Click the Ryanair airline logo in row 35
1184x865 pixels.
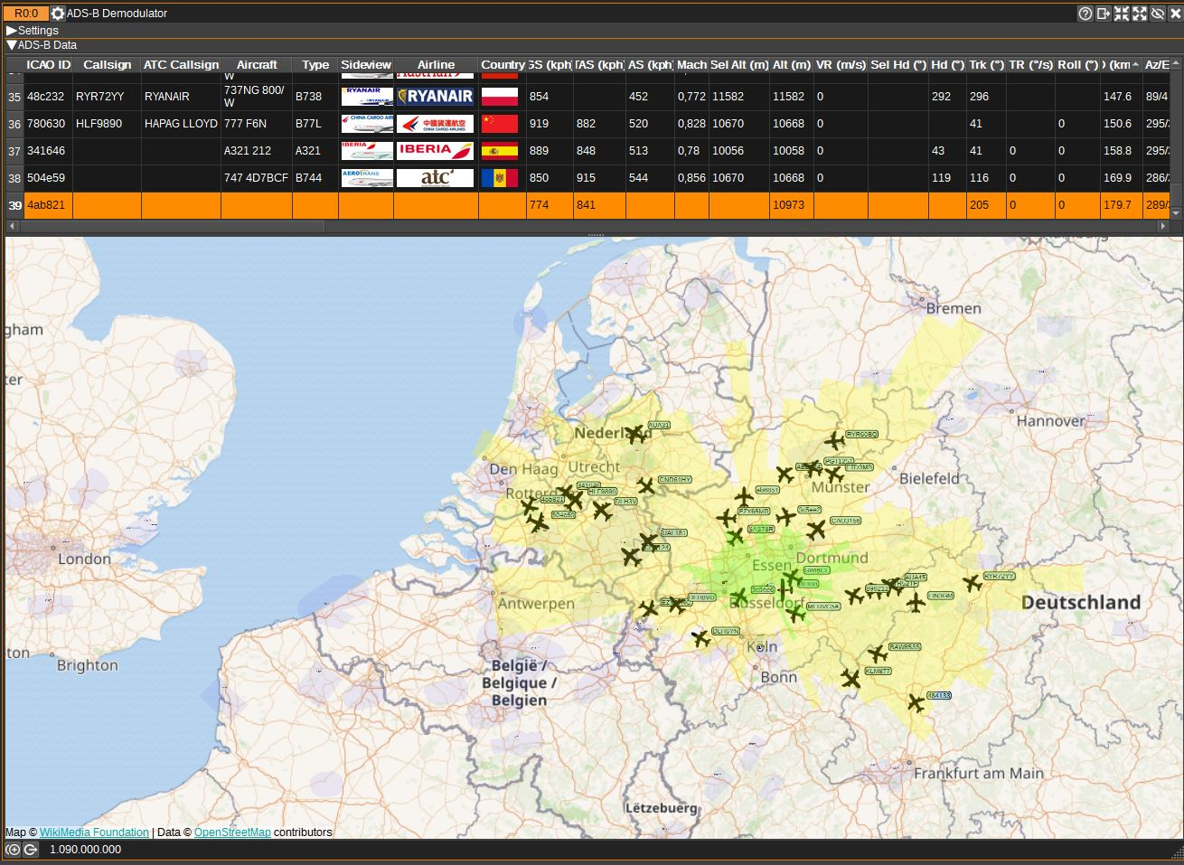point(435,97)
